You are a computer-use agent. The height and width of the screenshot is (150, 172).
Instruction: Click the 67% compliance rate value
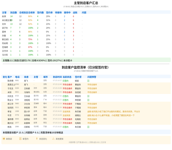click(x=30, y=47)
